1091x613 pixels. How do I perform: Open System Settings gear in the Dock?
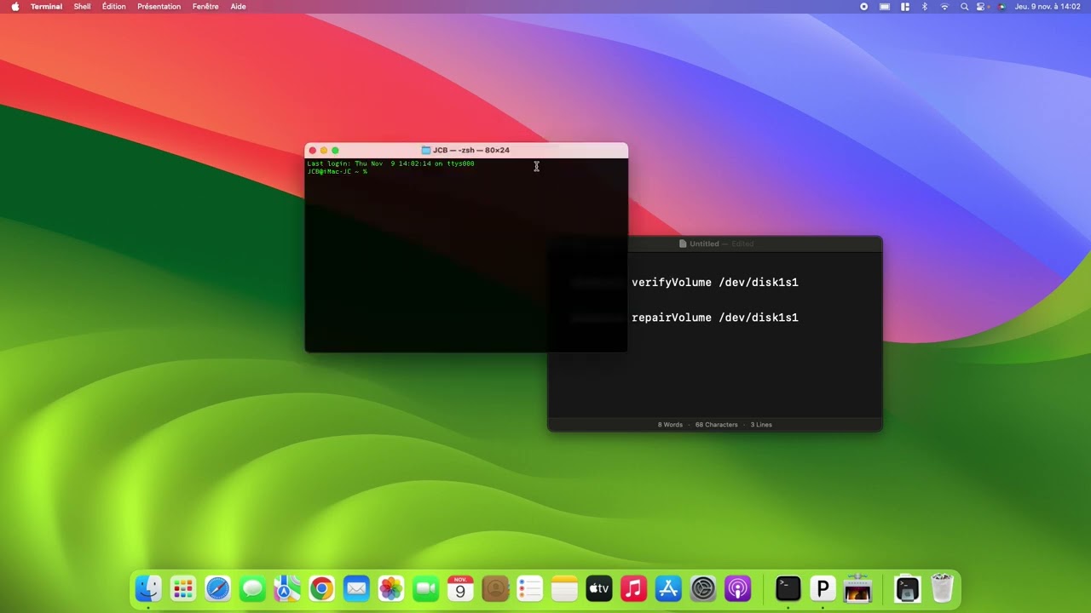(x=703, y=588)
